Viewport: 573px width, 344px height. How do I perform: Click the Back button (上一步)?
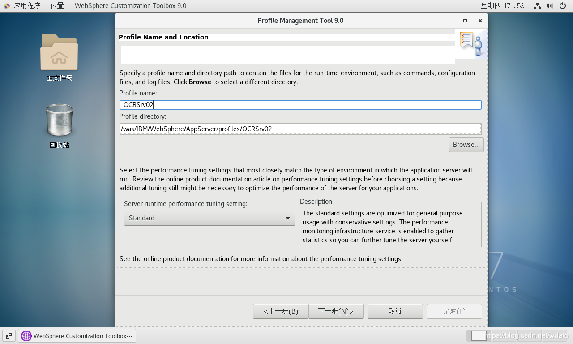[281, 311]
